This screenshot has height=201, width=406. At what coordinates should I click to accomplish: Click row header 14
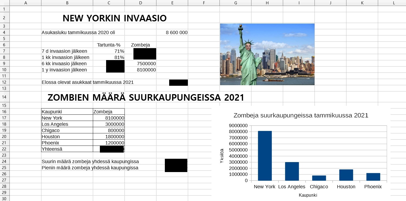[5, 97]
